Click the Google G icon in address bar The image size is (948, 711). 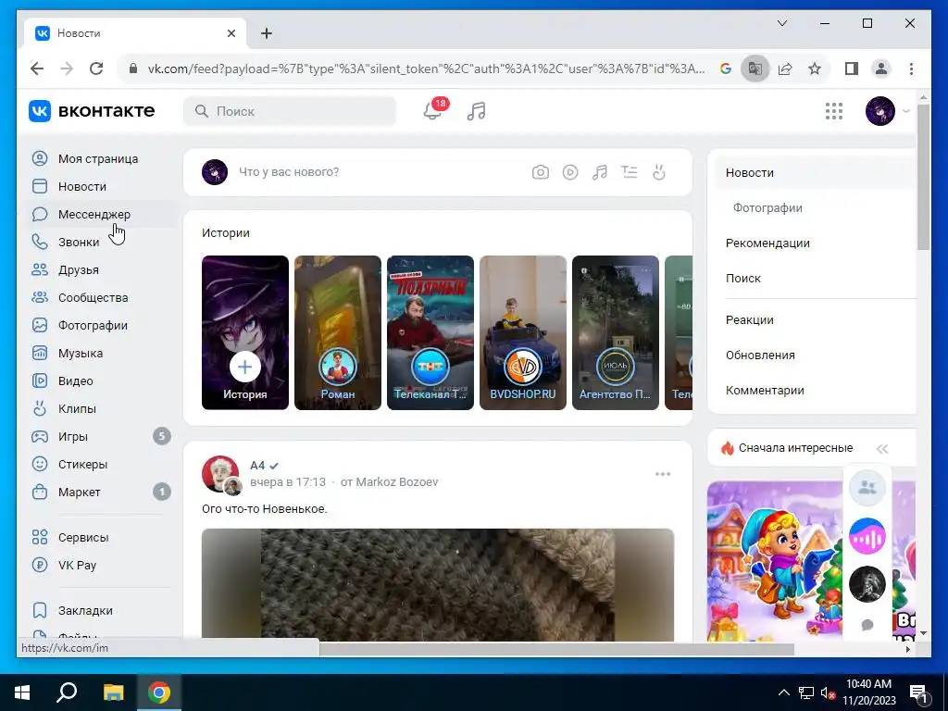point(726,69)
